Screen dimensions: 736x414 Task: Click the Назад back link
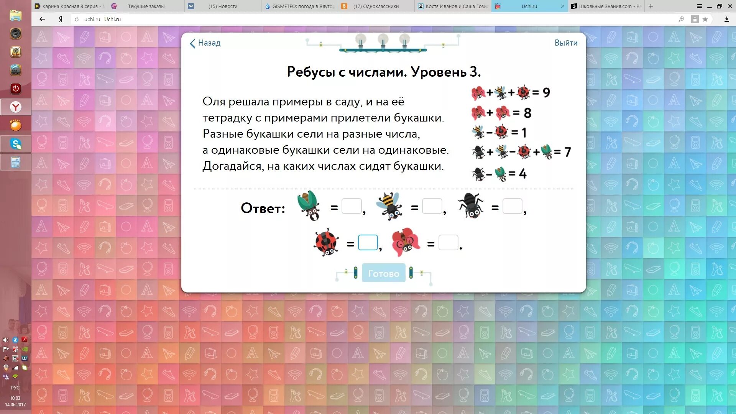tap(205, 43)
